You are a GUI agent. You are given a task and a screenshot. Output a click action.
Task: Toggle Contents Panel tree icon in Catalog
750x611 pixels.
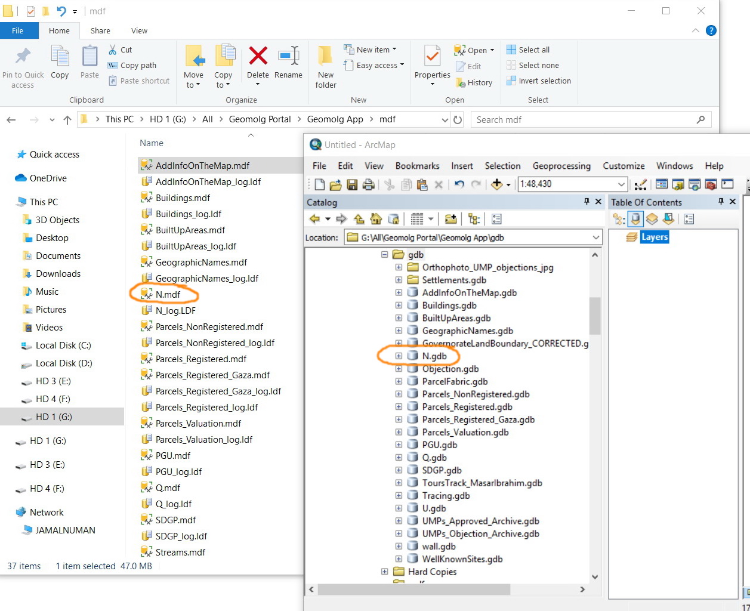point(474,219)
